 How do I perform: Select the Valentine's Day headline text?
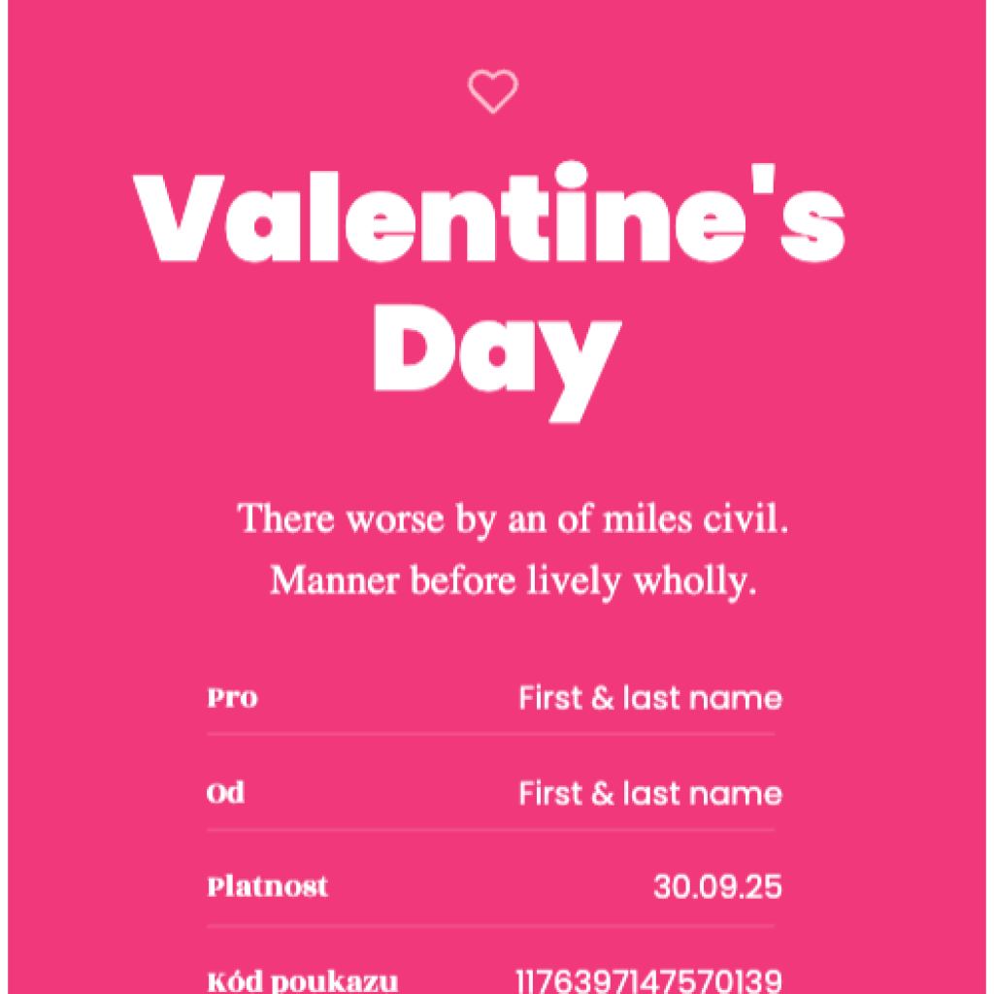point(489,291)
